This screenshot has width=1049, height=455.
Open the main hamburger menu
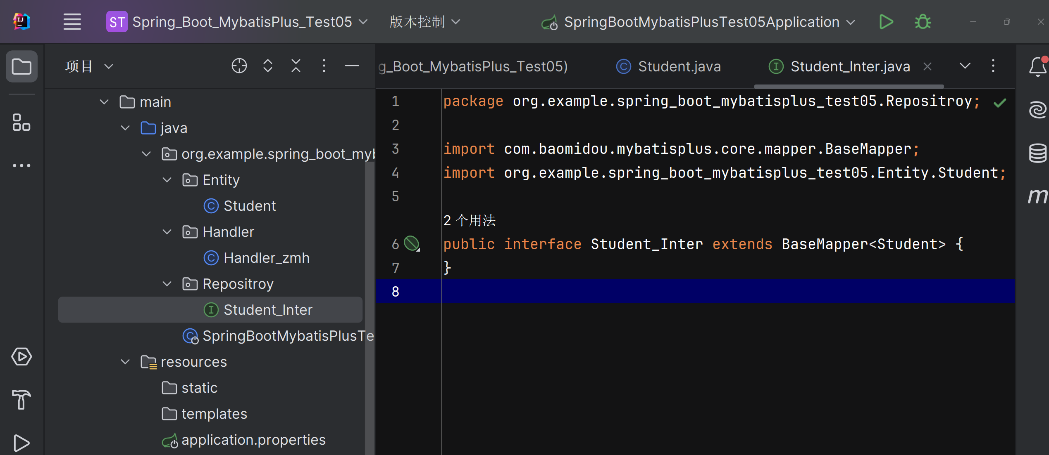pos(72,22)
